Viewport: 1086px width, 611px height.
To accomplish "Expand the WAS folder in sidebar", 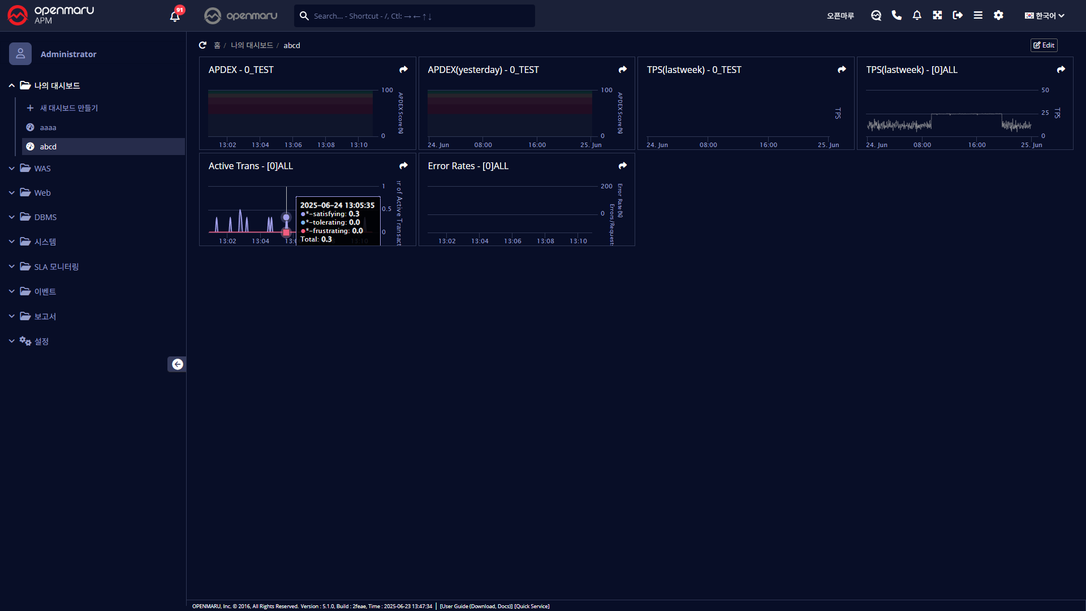I will coord(42,169).
